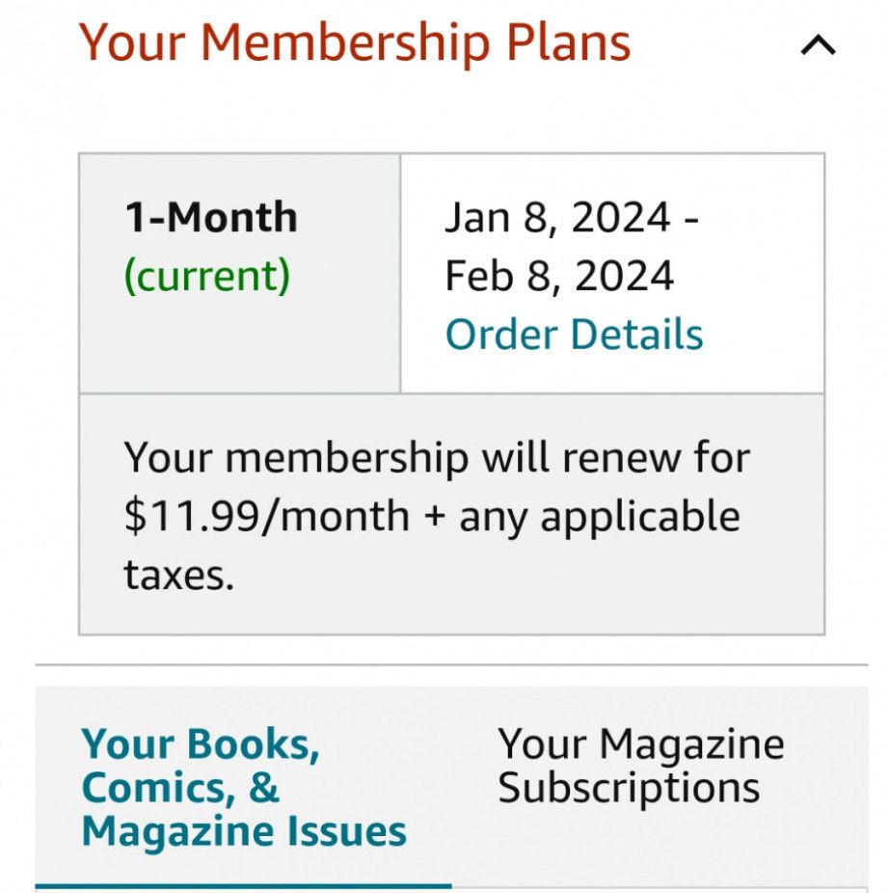Select Your Books, Comics, & Magazine Issues tab
This screenshot has height=893, width=890.
tap(243, 787)
